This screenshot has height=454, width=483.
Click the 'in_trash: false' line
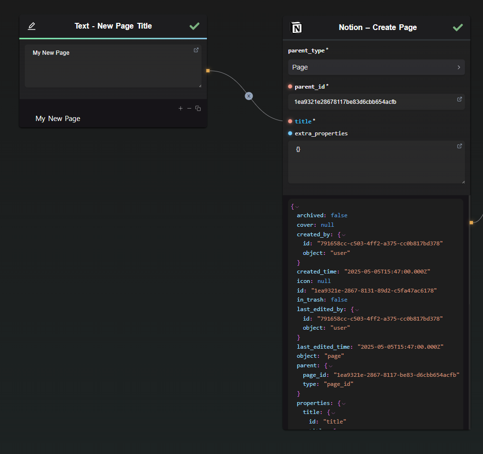pyautogui.click(x=322, y=300)
